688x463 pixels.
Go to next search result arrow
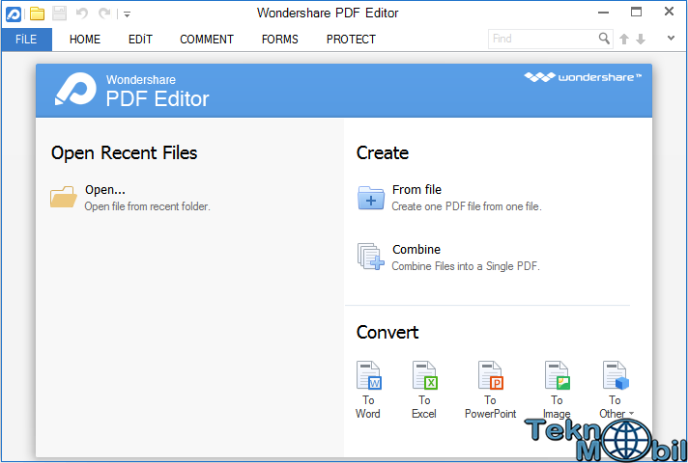641,39
